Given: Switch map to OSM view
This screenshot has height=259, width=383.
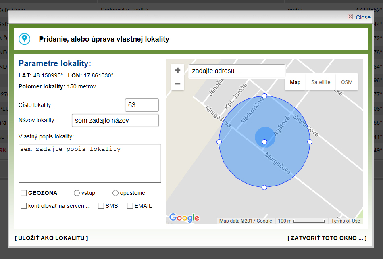Looking at the screenshot, I should coord(347,82).
